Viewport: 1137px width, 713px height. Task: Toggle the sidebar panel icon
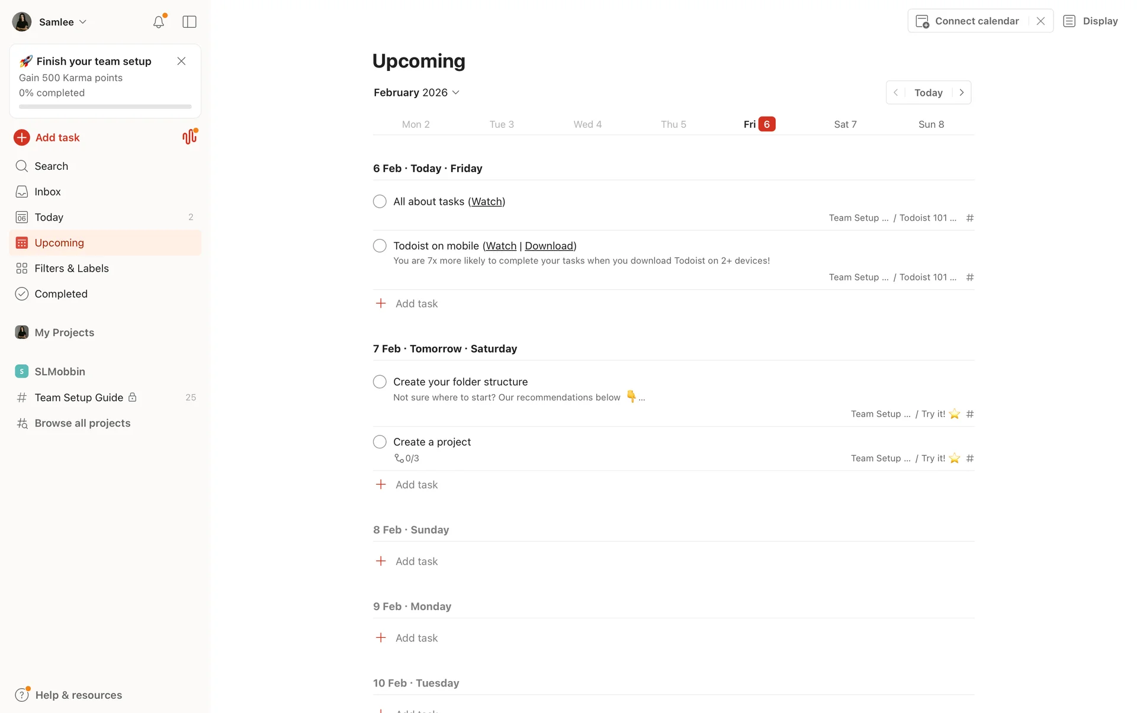[x=189, y=22]
